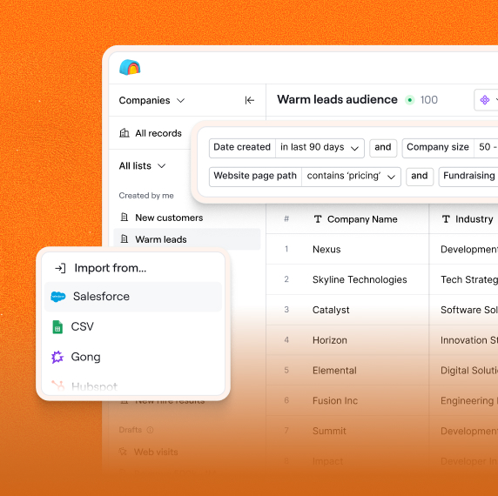Click the green CSV sheet icon
The image size is (498, 496).
click(x=57, y=327)
